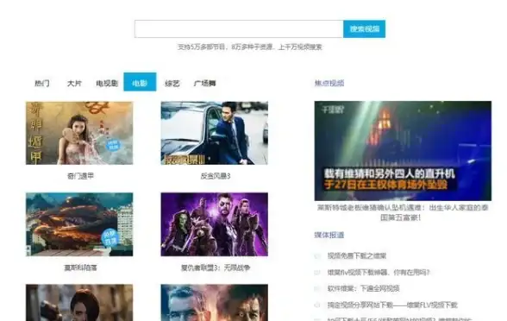Click the blue 搜索视频 search button

(365, 29)
